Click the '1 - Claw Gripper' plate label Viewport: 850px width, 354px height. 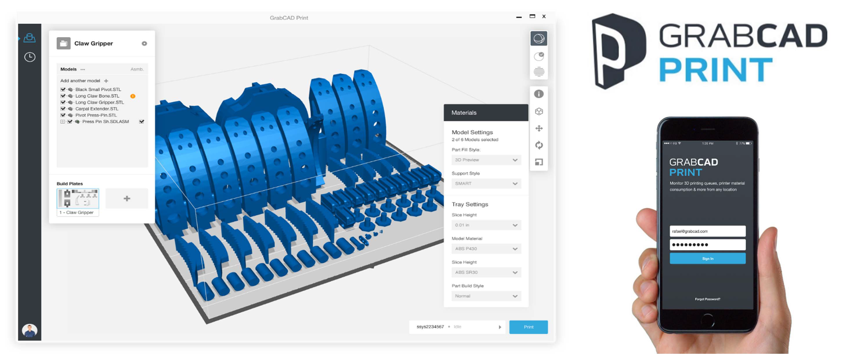click(77, 212)
